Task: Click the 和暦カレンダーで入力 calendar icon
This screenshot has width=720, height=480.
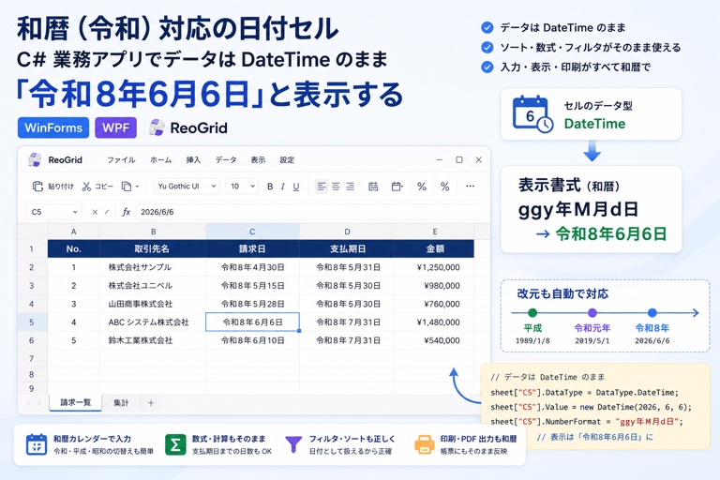Action: click(37, 444)
